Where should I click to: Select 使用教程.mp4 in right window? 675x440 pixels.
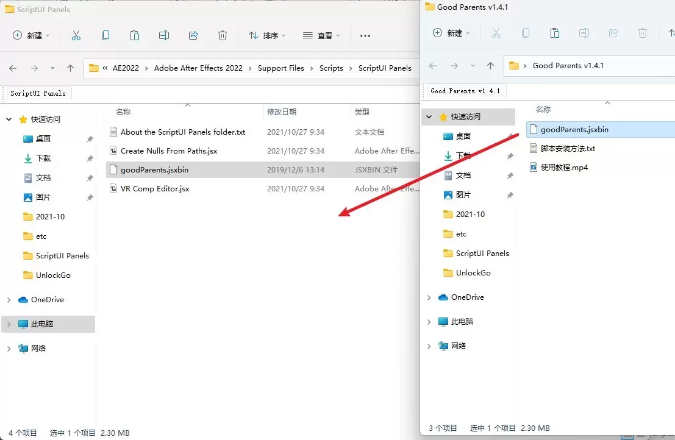(564, 167)
